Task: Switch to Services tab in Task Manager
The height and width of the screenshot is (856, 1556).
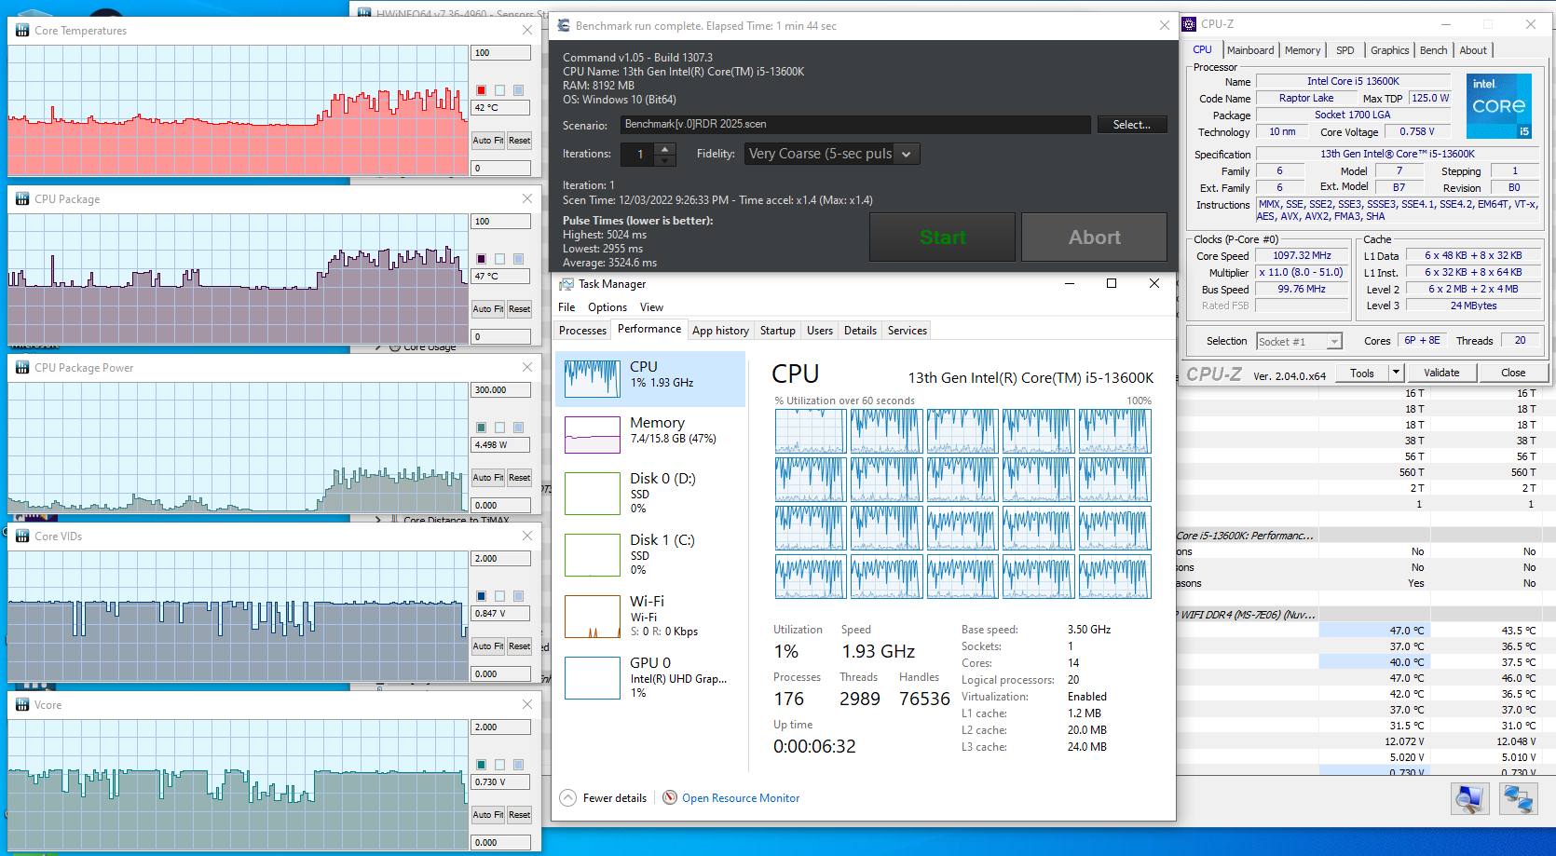Action: [x=908, y=331]
